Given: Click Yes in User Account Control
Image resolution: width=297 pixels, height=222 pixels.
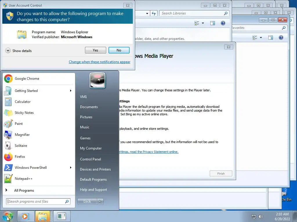Looking at the screenshot, I should point(95,50).
